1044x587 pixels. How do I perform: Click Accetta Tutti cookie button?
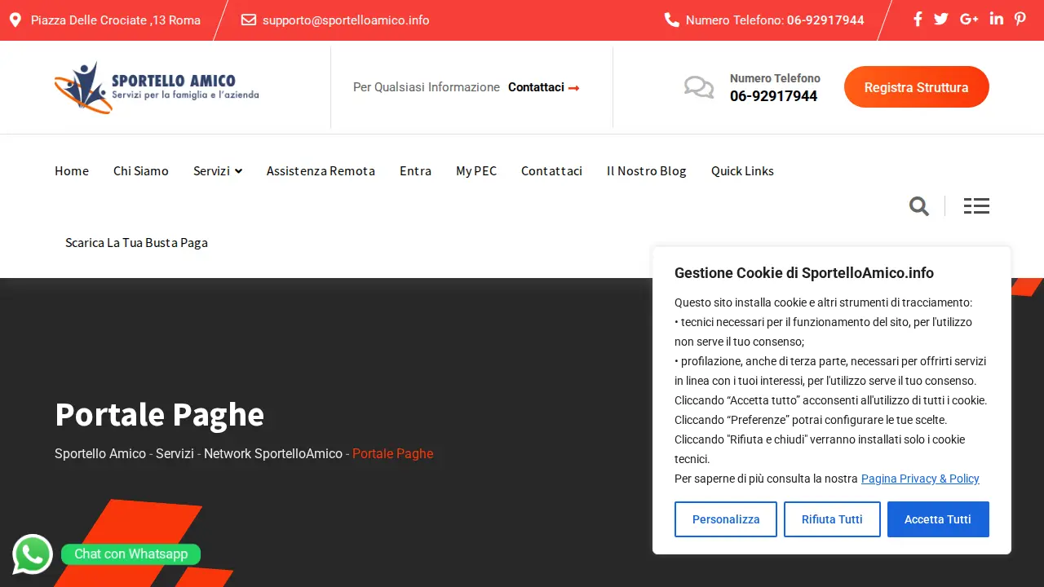[x=938, y=519]
